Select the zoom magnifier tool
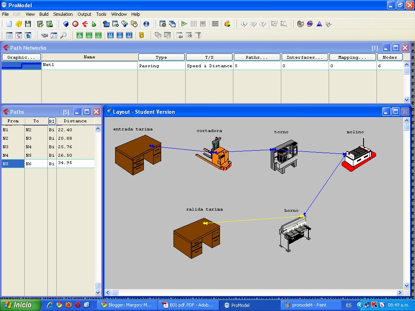The image size is (415, 311). [x=64, y=35]
